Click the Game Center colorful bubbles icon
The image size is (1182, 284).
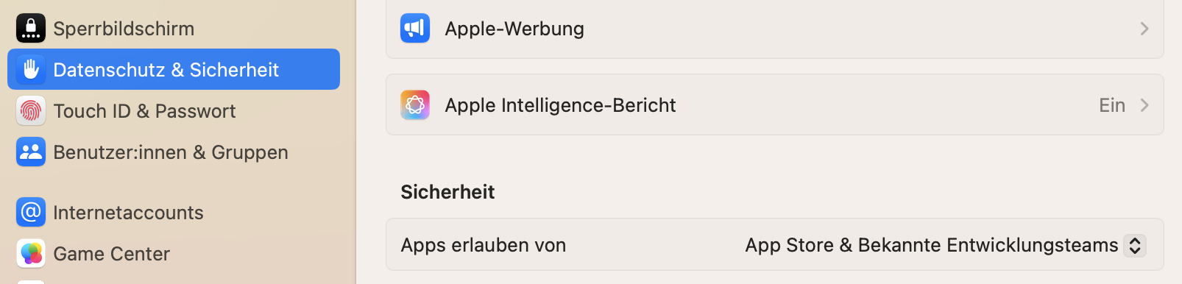[31, 254]
